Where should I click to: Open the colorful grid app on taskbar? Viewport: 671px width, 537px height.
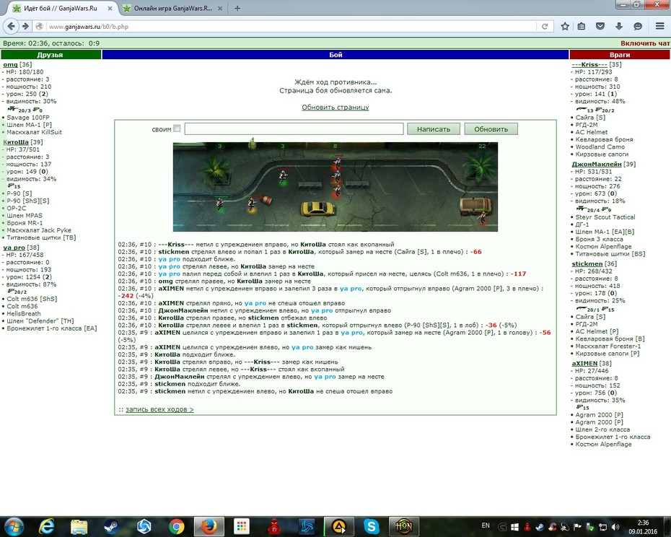point(242,526)
